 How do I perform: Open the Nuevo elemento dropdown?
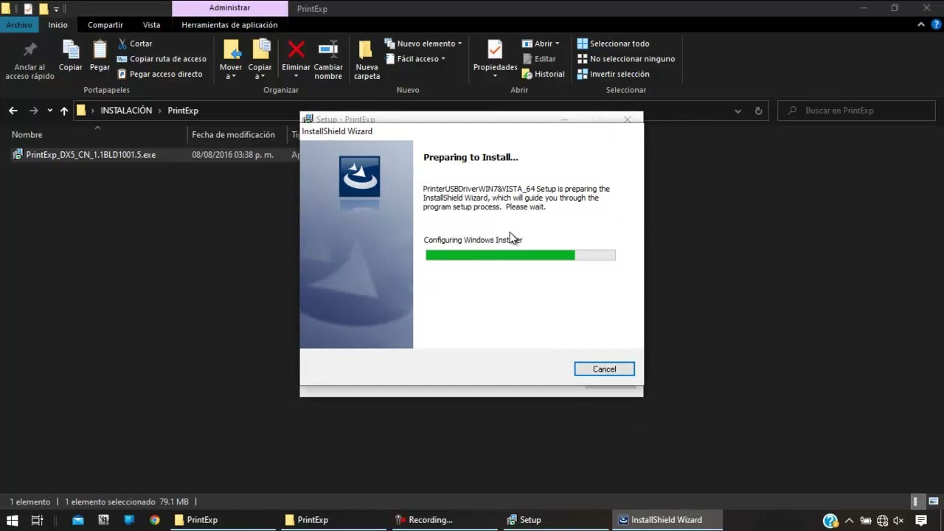click(423, 44)
